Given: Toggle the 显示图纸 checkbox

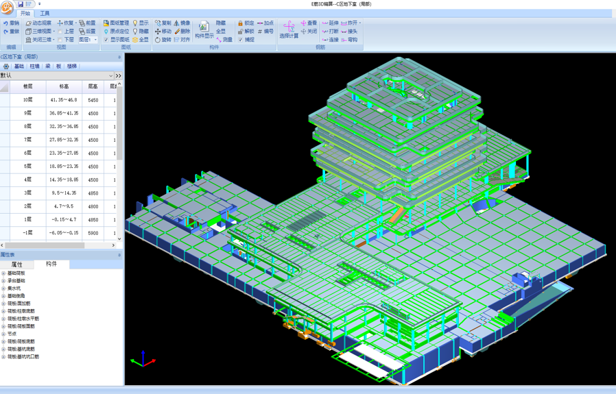Looking at the screenshot, I should click(x=106, y=40).
